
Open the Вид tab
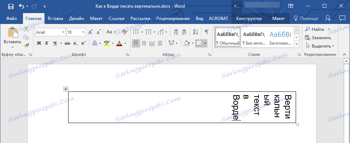click(x=199, y=19)
